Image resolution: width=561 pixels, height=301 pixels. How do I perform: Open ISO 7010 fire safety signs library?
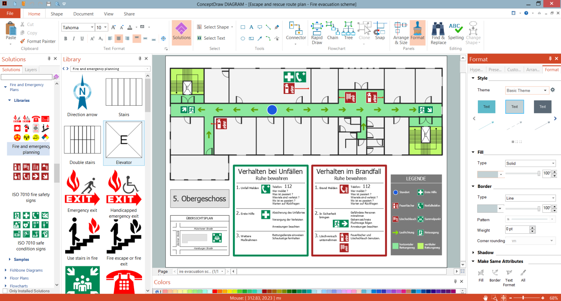31,183
